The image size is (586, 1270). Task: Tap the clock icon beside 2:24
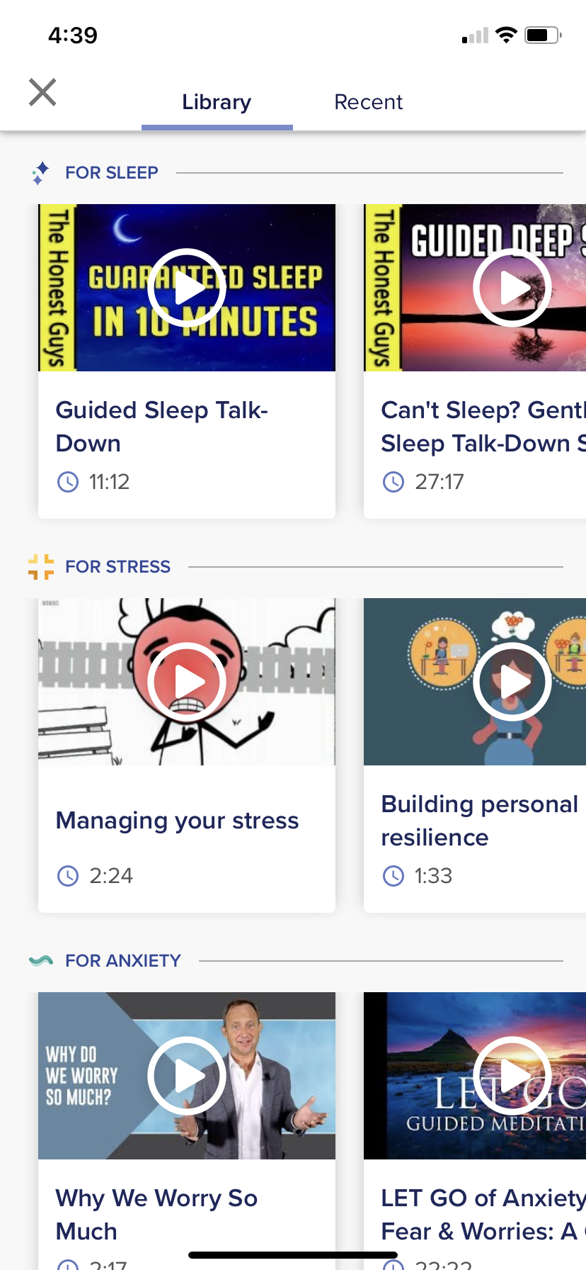68,876
